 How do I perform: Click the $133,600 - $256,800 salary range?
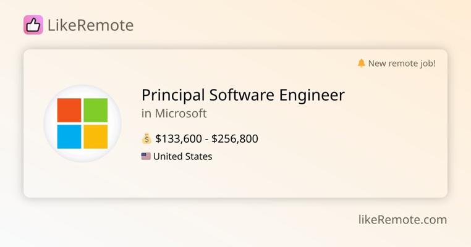[206, 138]
